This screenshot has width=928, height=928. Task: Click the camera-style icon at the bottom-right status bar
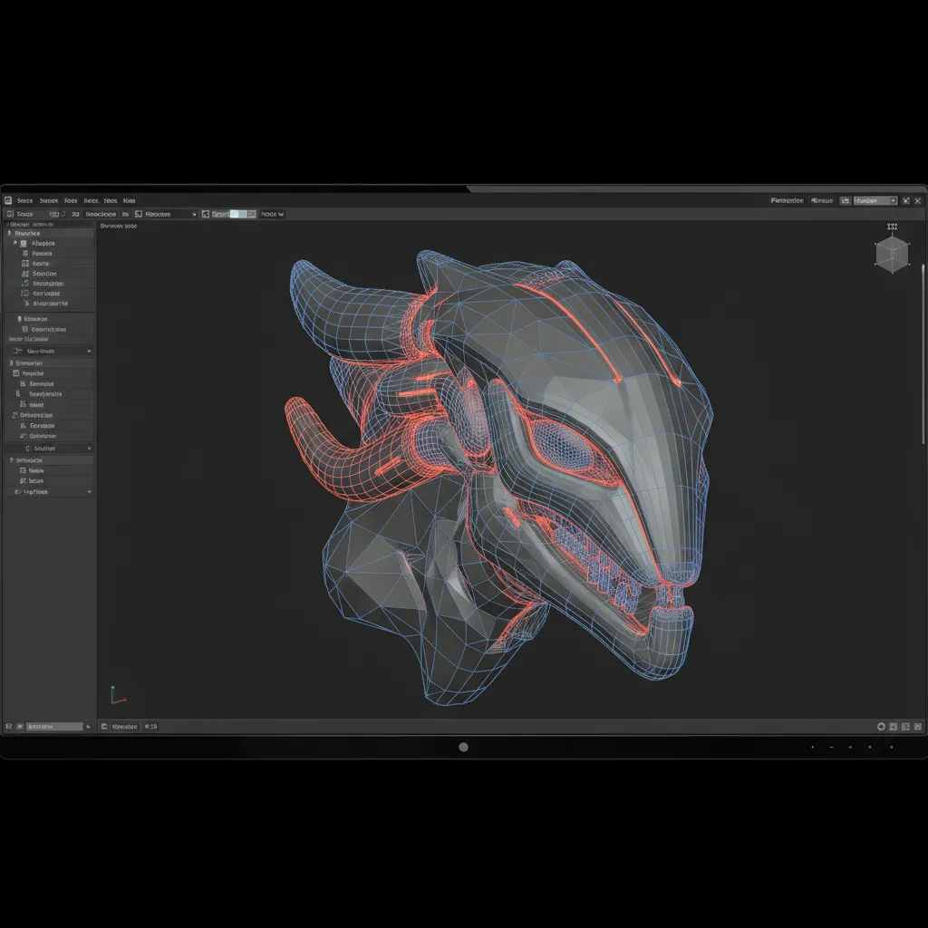(x=881, y=726)
